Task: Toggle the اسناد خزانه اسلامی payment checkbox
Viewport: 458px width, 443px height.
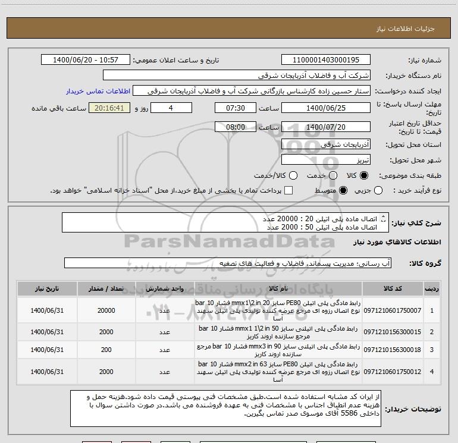Action: click(288, 190)
